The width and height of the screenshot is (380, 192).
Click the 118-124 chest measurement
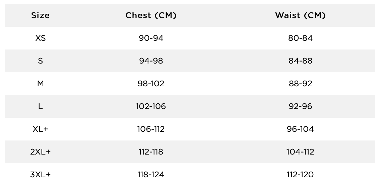151,175
